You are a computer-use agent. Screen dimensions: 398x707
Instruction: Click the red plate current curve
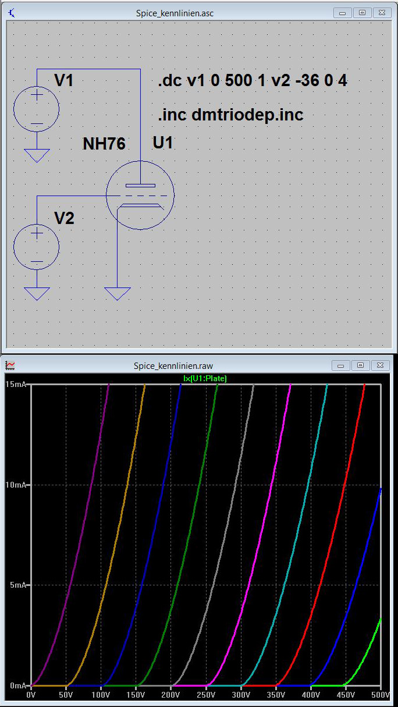pos(345,485)
